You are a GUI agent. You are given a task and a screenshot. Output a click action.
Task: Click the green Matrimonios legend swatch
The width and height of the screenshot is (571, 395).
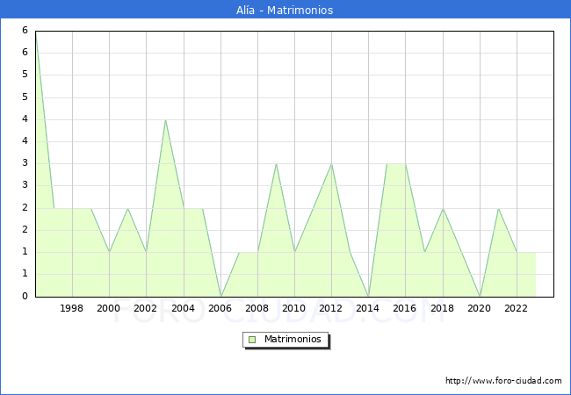click(252, 340)
